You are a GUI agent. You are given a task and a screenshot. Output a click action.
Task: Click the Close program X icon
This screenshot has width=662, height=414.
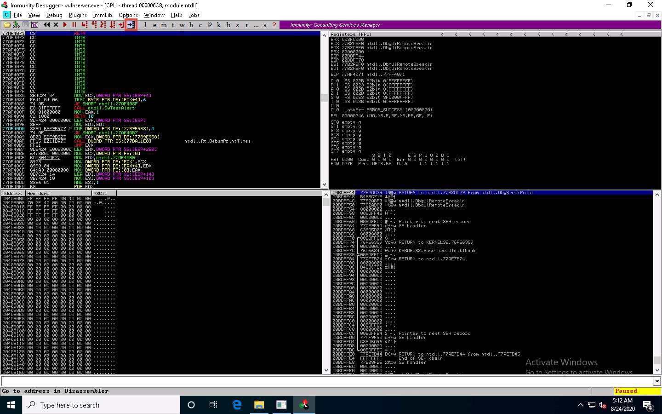point(56,25)
